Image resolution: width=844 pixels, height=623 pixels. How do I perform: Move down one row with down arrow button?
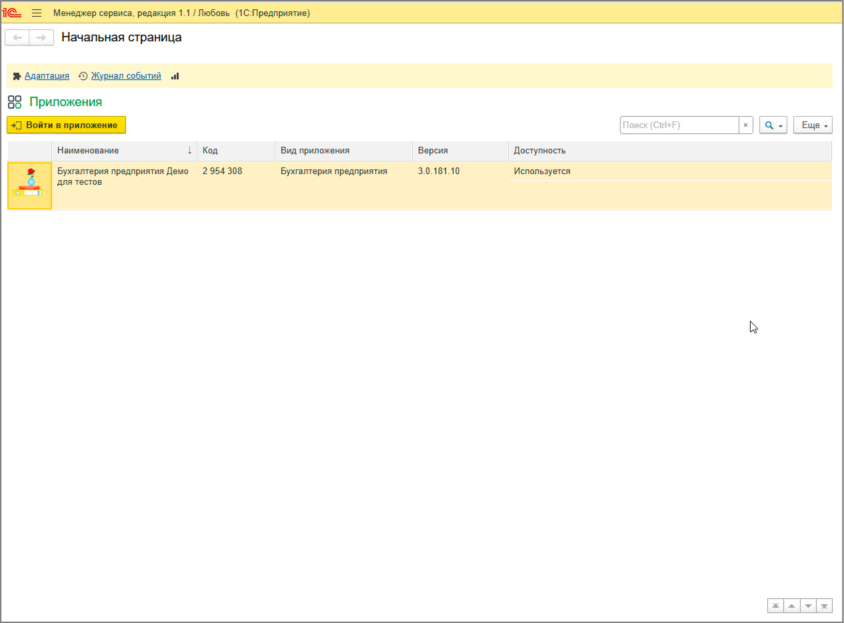point(808,606)
